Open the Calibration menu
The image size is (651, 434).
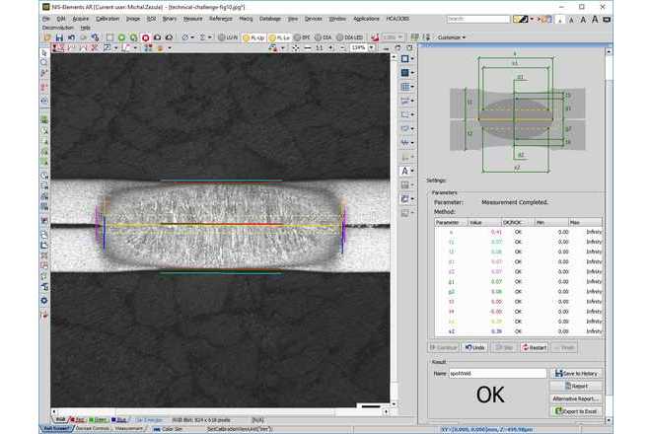point(106,19)
